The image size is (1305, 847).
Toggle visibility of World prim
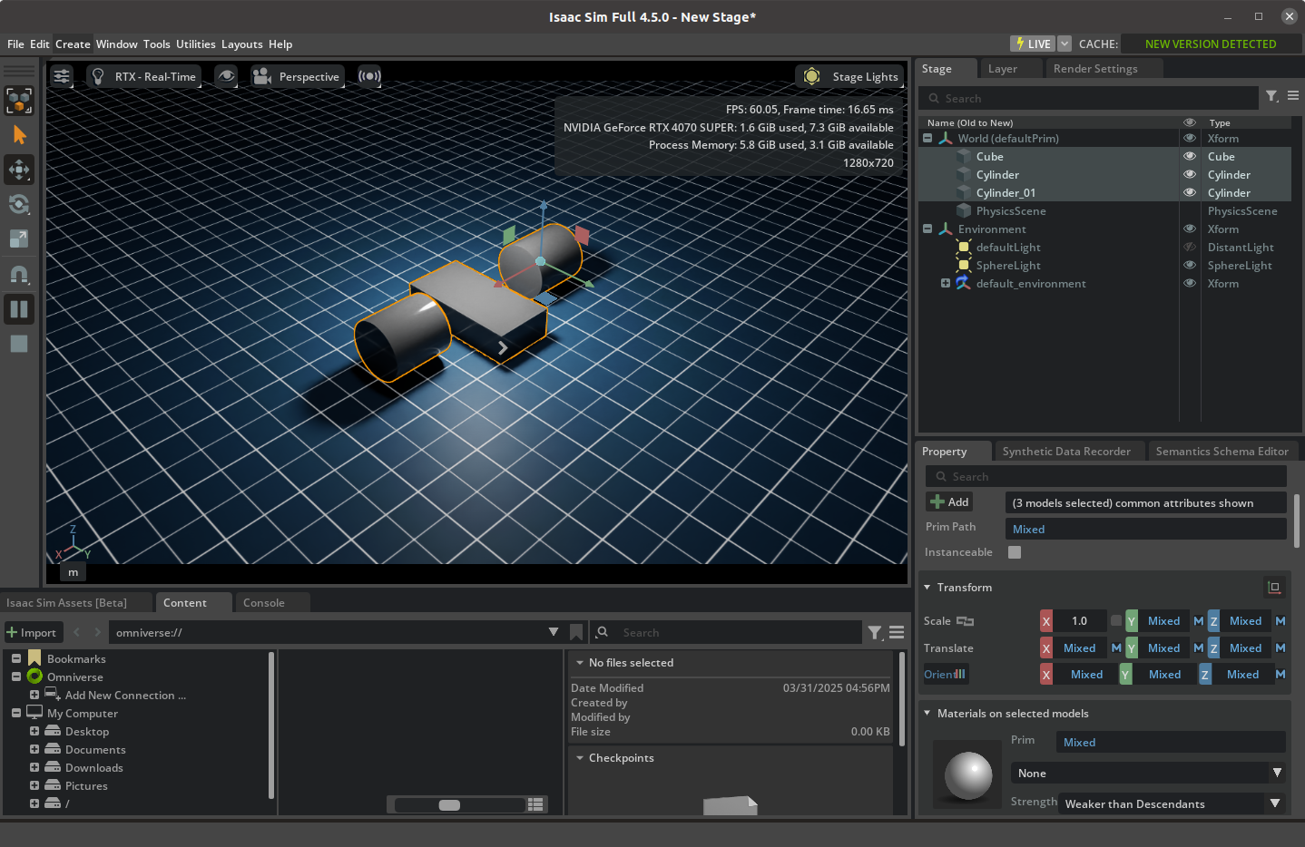[1190, 138]
